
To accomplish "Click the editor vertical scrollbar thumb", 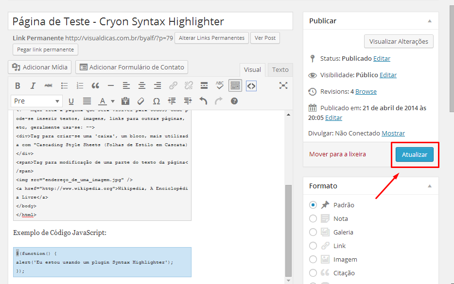I will (x=288, y=231).
